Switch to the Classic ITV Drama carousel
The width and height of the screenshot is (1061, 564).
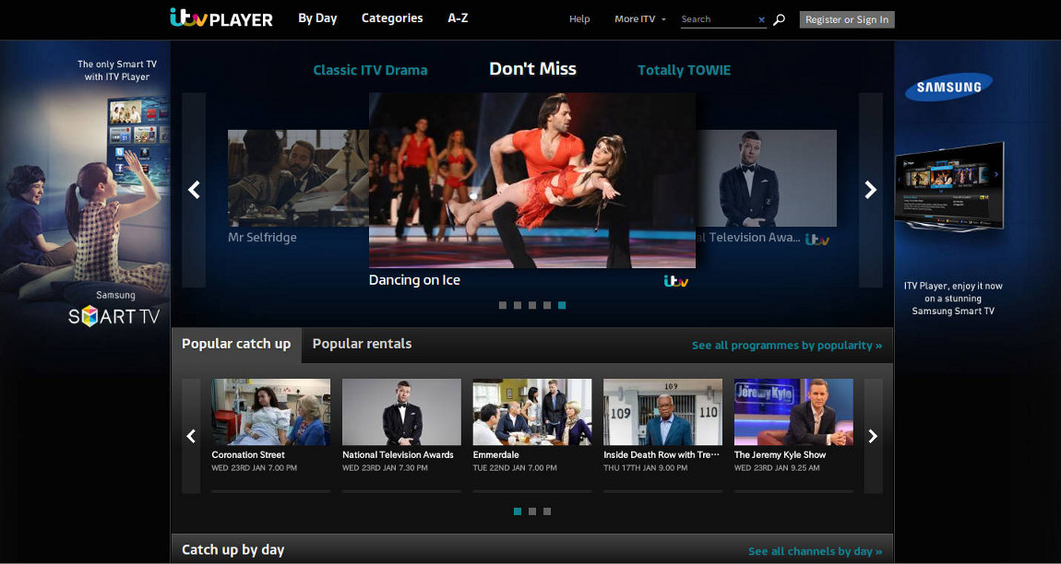pyautogui.click(x=370, y=70)
